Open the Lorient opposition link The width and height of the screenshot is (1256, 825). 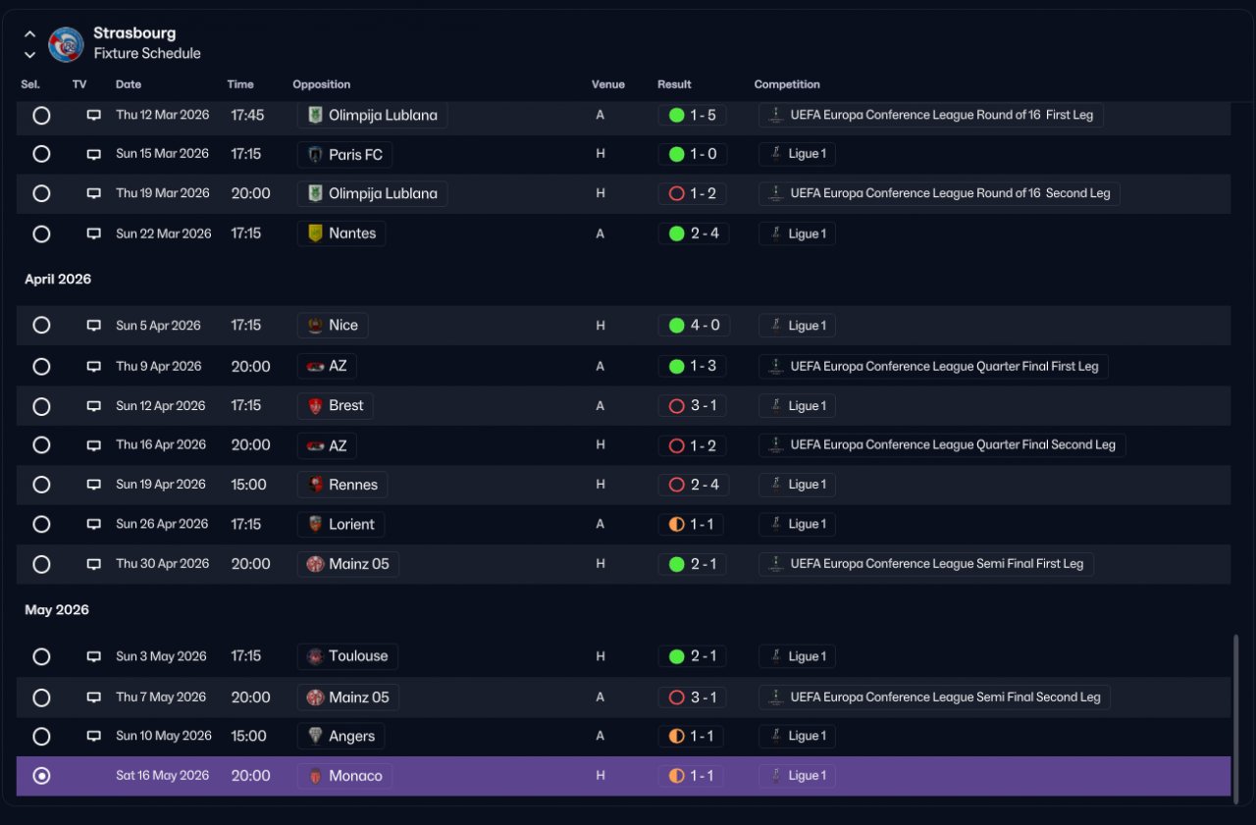click(x=341, y=524)
